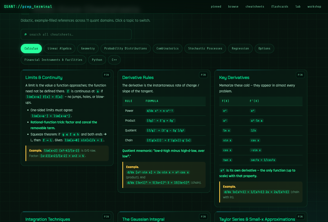Click Taylor Series & Small-x Approximations heading
This screenshot has width=328, height=222.
click(257, 219)
